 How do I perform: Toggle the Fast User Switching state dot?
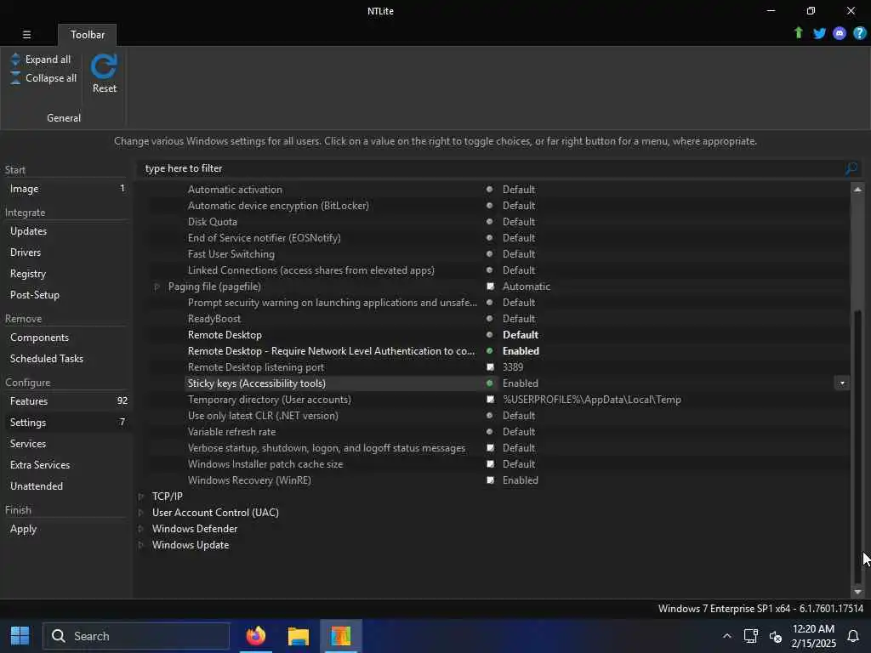pos(489,253)
